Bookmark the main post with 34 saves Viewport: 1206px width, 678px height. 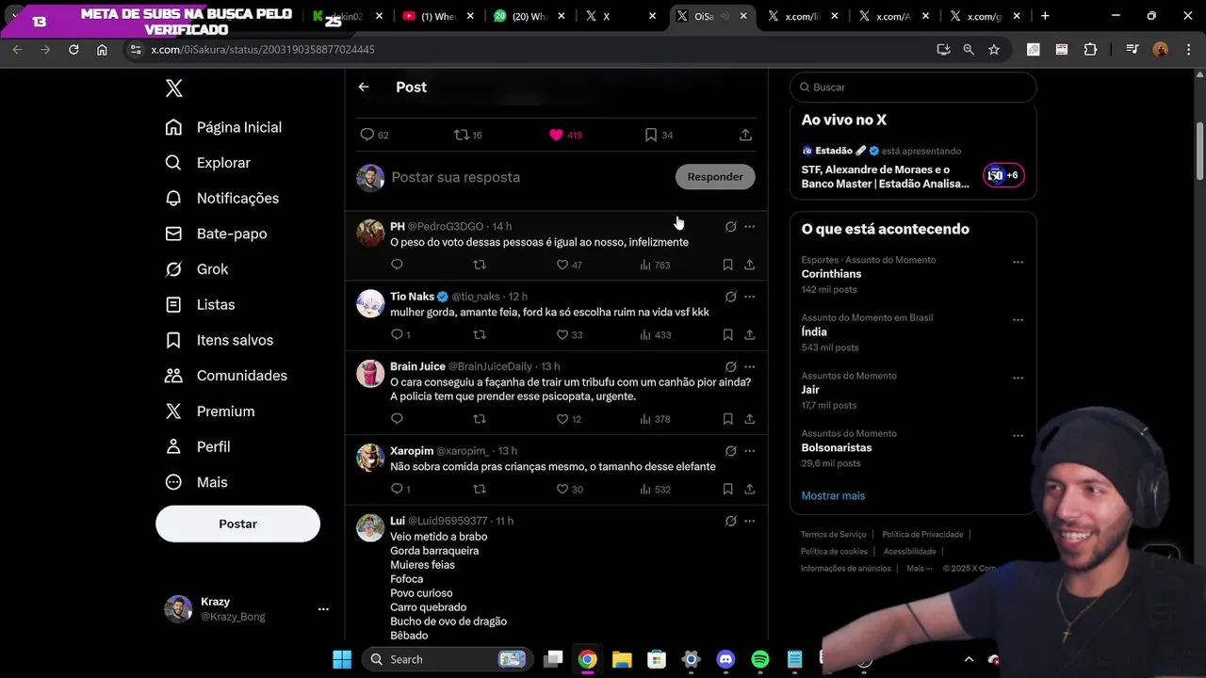pyautogui.click(x=651, y=135)
